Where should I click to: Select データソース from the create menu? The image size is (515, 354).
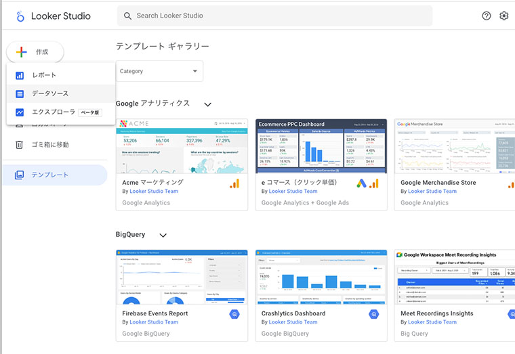(61, 94)
